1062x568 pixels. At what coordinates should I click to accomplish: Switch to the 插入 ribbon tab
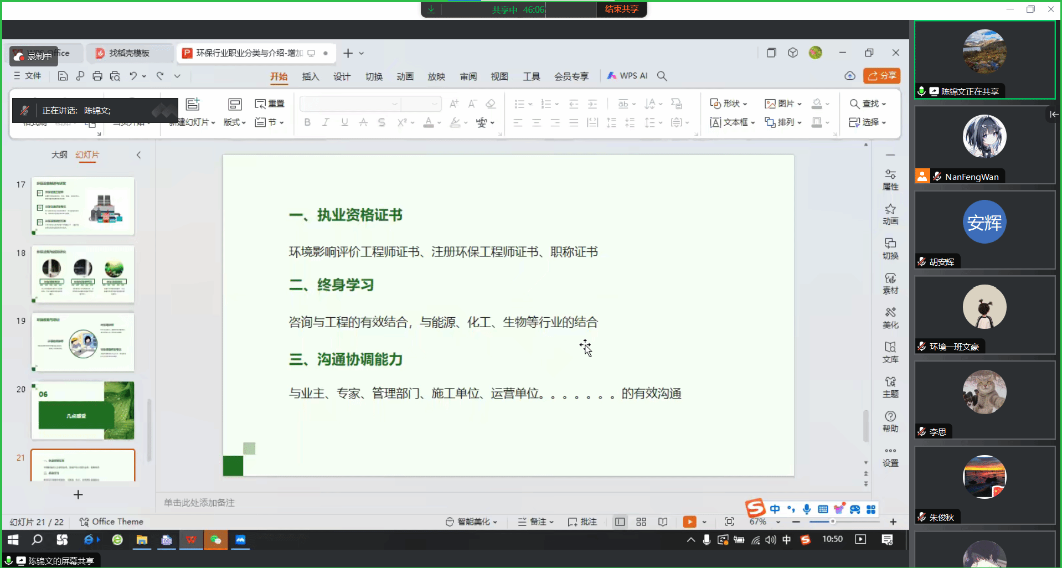310,76
